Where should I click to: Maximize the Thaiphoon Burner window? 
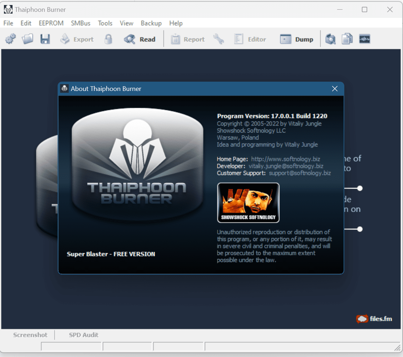364,10
